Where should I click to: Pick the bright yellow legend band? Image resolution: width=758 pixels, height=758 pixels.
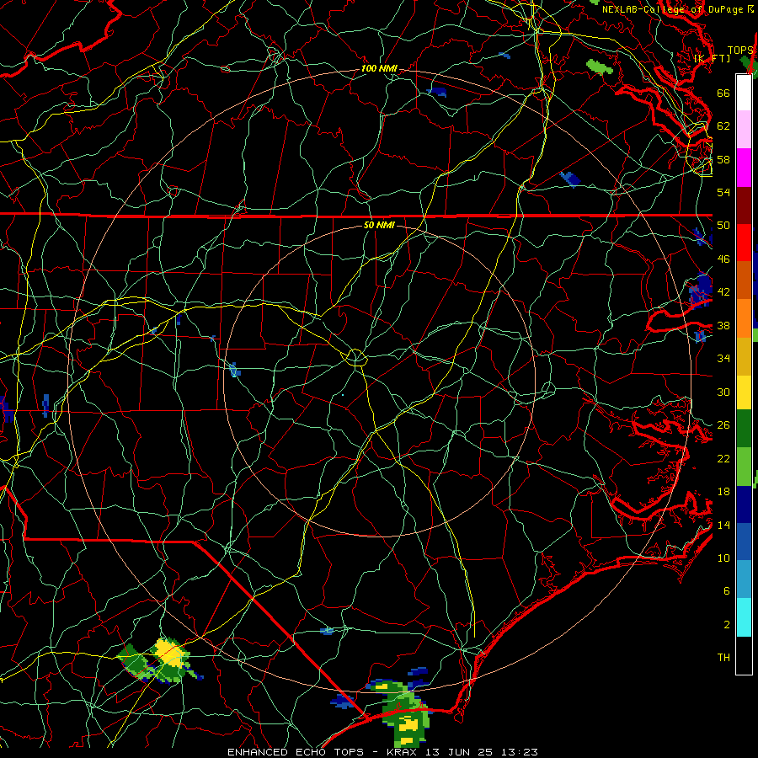coord(744,392)
